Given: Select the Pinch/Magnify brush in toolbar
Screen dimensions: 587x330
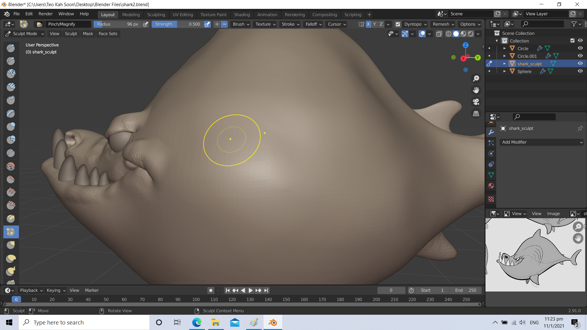Looking at the screenshot, I should point(11,232).
